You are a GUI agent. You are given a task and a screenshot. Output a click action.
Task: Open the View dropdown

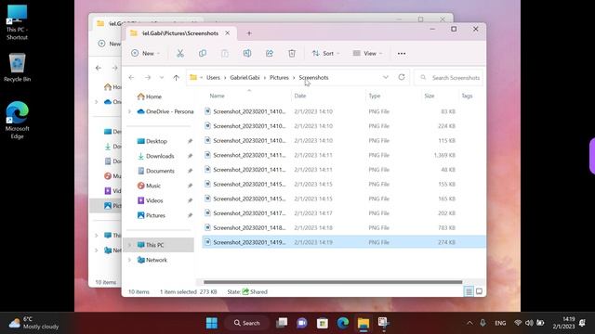point(367,54)
